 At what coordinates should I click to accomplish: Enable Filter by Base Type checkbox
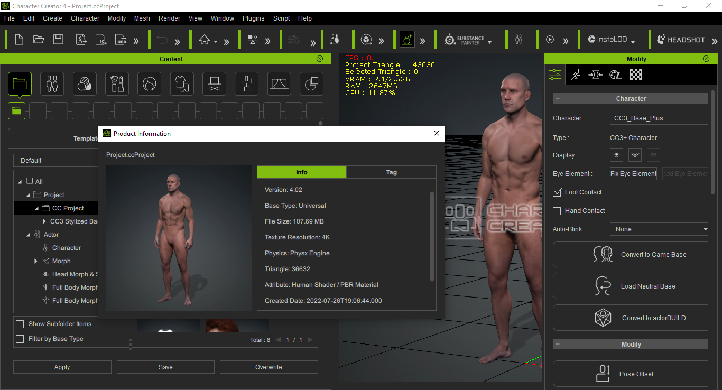pyautogui.click(x=20, y=339)
